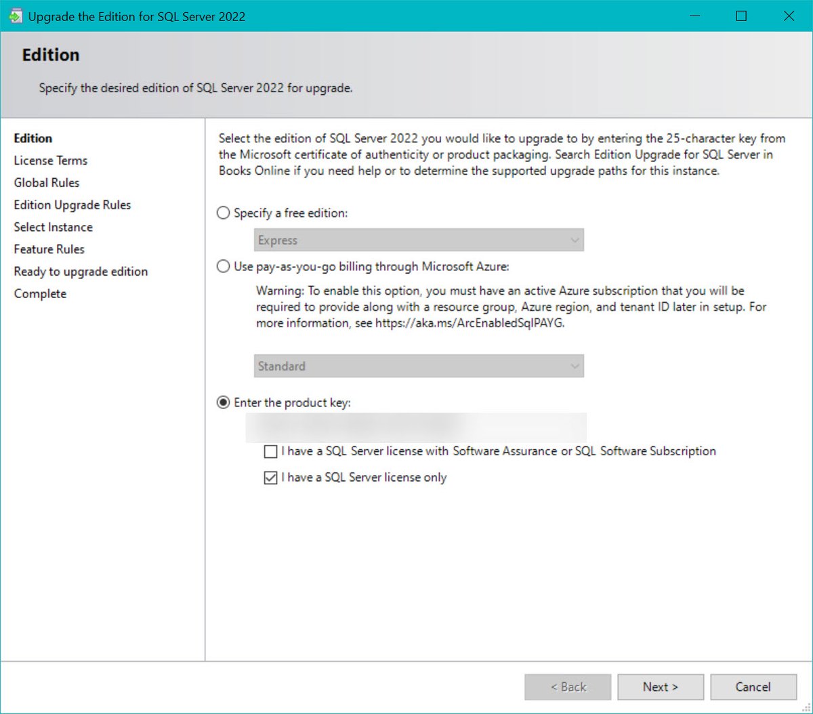This screenshot has height=714, width=813.
Task: Open the Feature Rules step
Action: click(x=49, y=249)
